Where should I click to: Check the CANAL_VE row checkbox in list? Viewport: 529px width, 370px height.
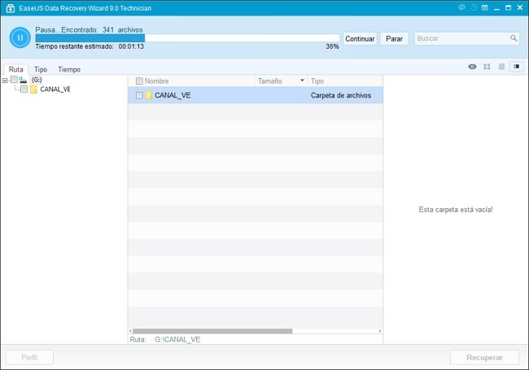139,95
